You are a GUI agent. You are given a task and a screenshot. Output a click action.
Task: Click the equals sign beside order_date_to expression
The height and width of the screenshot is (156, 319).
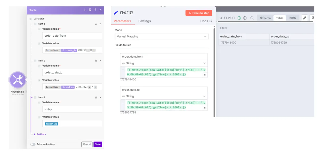(x=123, y=102)
